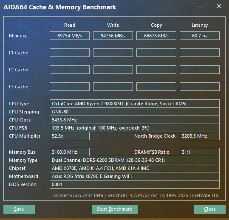Select the Memory Write value 94756 MB/s
Viewport: 229px width, 220px height.
[113, 36]
